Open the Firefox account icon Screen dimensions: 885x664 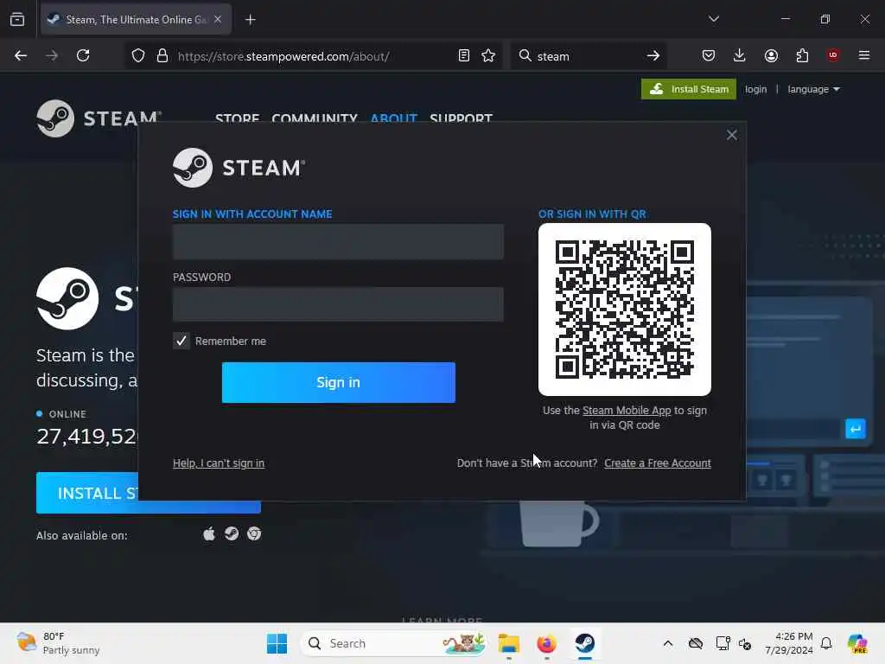pyautogui.click(x=771, y=55)
